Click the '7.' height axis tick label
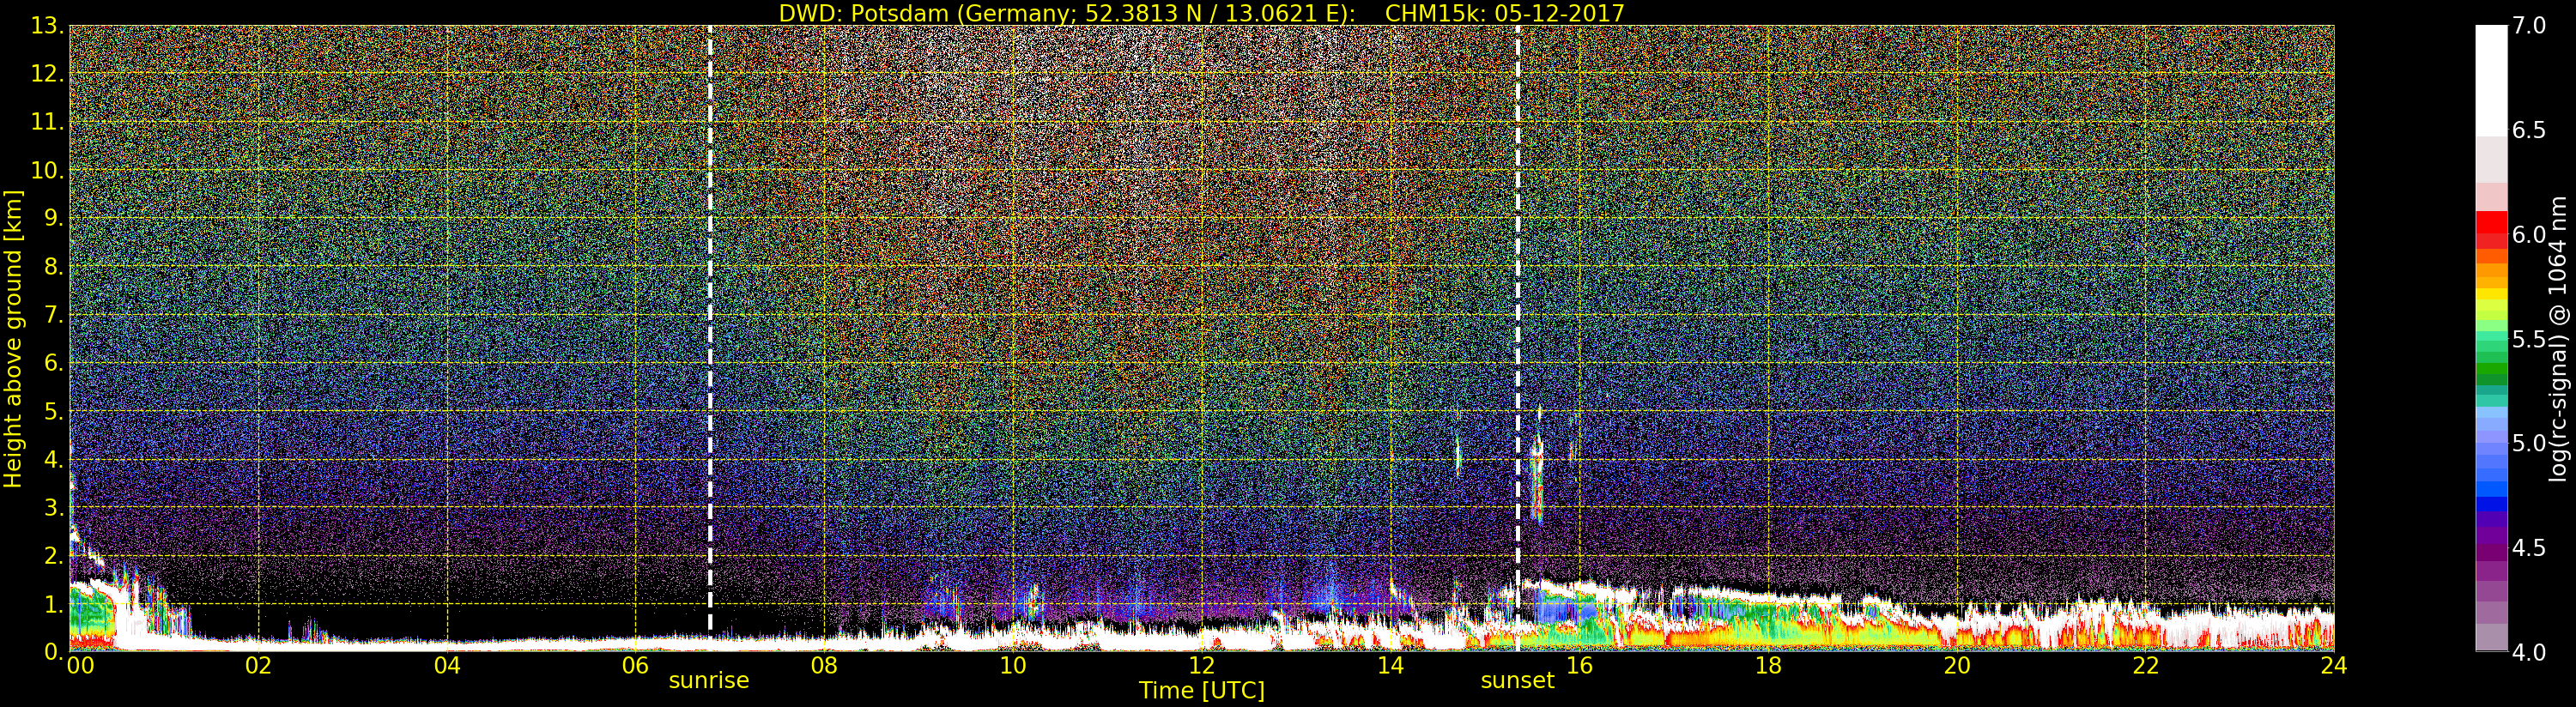This screenshot has height=707, width=2576. coord(53,315)
